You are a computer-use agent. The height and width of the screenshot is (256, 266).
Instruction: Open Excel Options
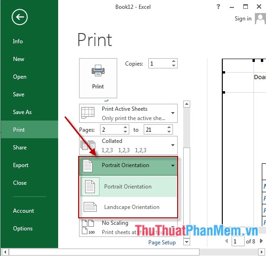23,229
